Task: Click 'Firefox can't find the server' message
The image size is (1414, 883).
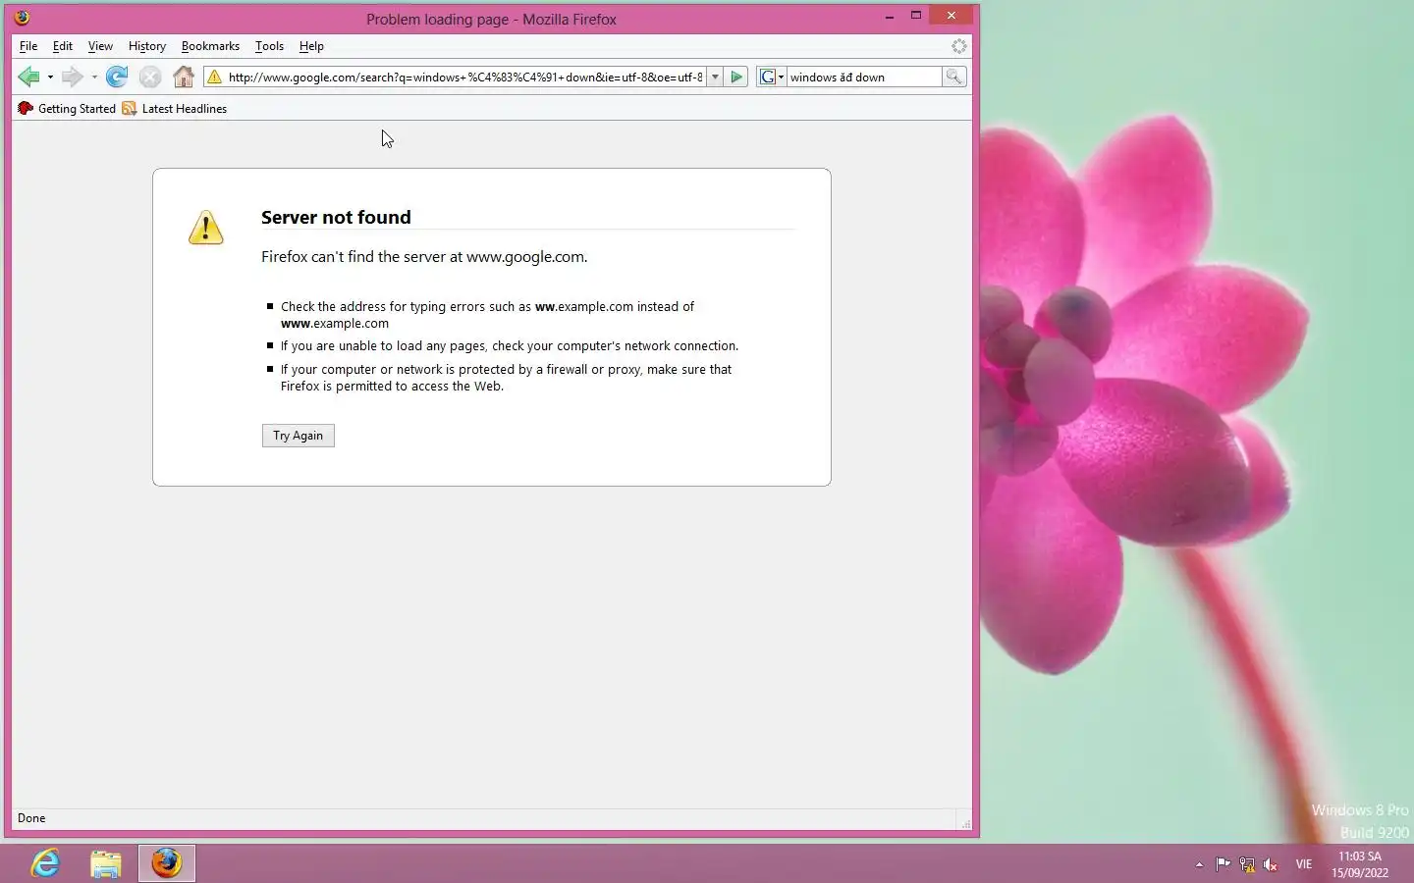Action: [x=424, y=257]
